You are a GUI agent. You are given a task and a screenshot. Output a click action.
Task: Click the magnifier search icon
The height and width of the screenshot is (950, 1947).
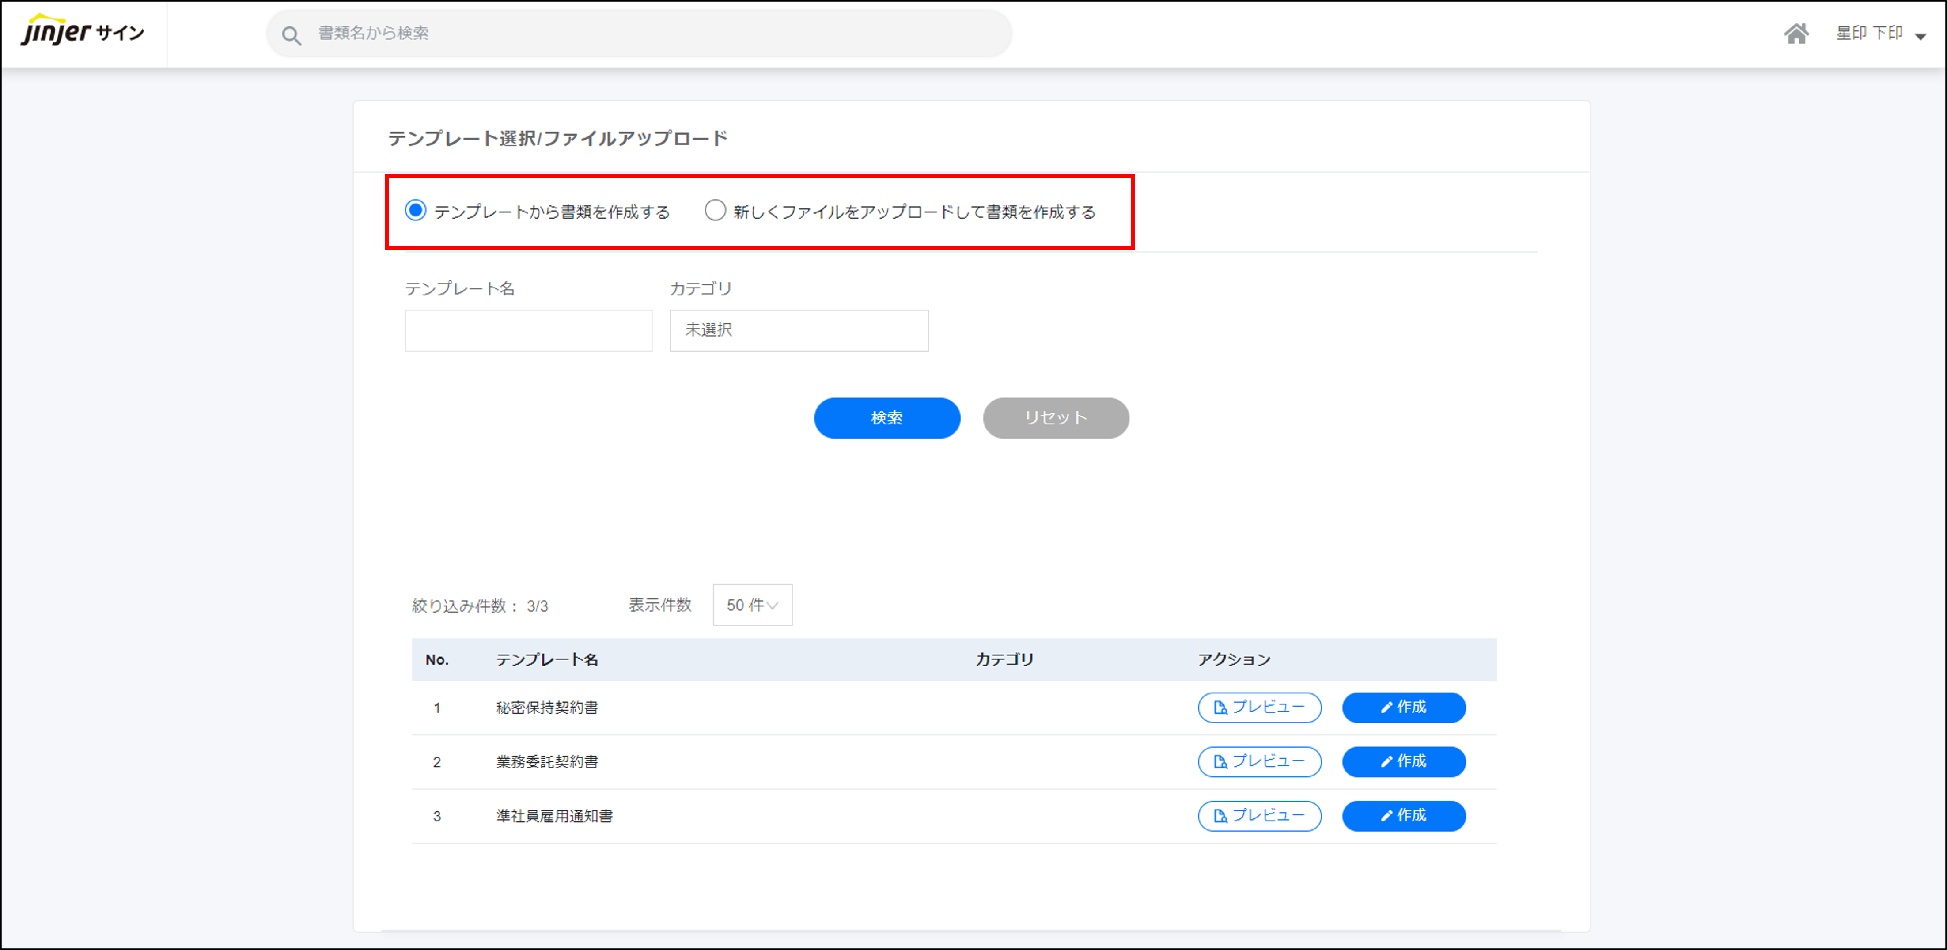291,35
